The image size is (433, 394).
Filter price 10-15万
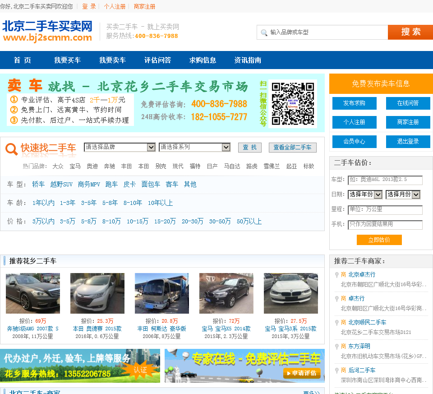click(x=138, y=221)
